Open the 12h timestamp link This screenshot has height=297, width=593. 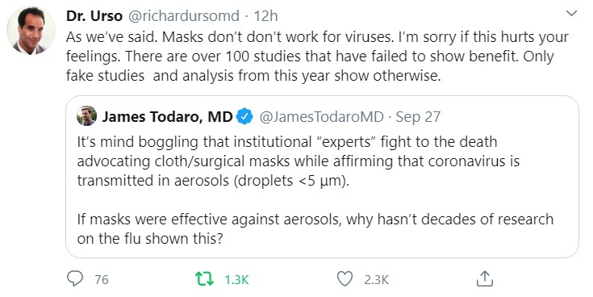pos(265,16)
